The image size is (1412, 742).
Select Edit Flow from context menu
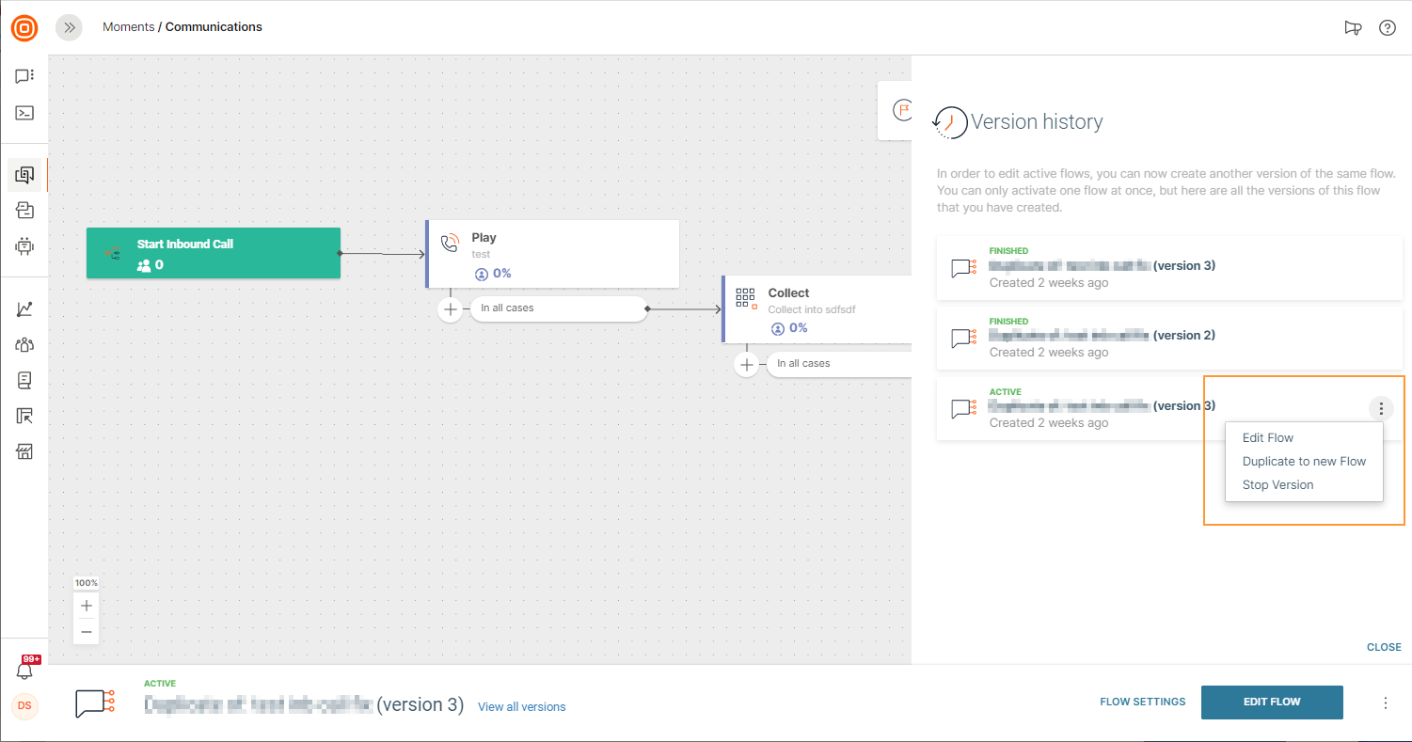(1267, 437)
